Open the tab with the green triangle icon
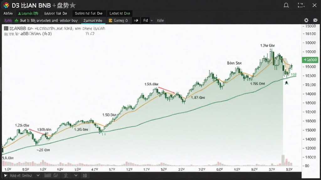The image size is (321, 180). (x=28, y=13)
